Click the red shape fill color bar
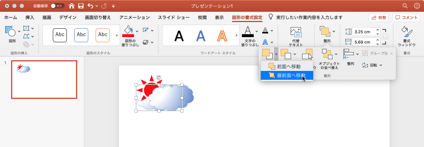Image resolution: width=424 pixels, height=147 pixels. (128, 36)
